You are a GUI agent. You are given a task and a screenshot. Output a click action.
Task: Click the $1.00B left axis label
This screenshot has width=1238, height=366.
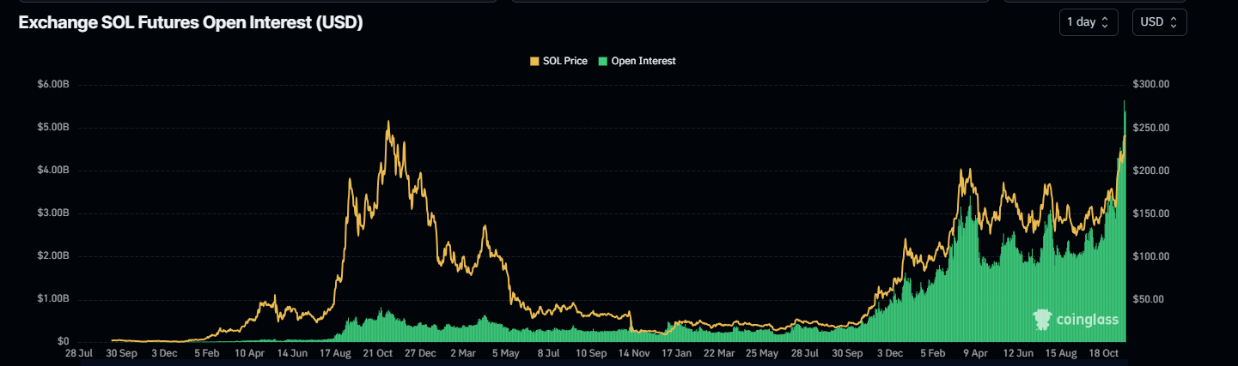tap(52, 299)
